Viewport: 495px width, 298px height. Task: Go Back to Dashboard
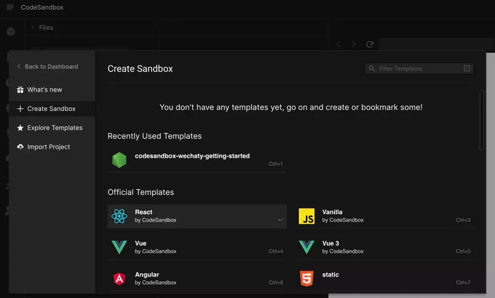51,66
